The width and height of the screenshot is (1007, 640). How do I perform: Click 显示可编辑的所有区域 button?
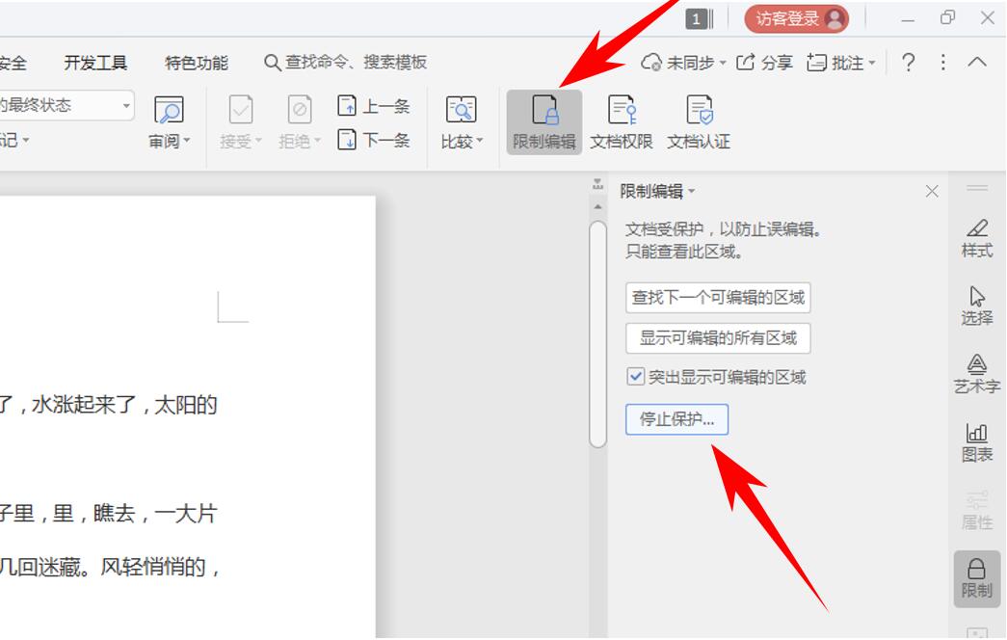coord(718,338)
